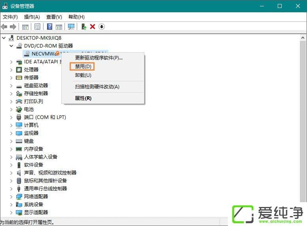Screen dimensions: 307x226
Task: Click the vertical scrollbar down arrow
Action: point(303,215)
